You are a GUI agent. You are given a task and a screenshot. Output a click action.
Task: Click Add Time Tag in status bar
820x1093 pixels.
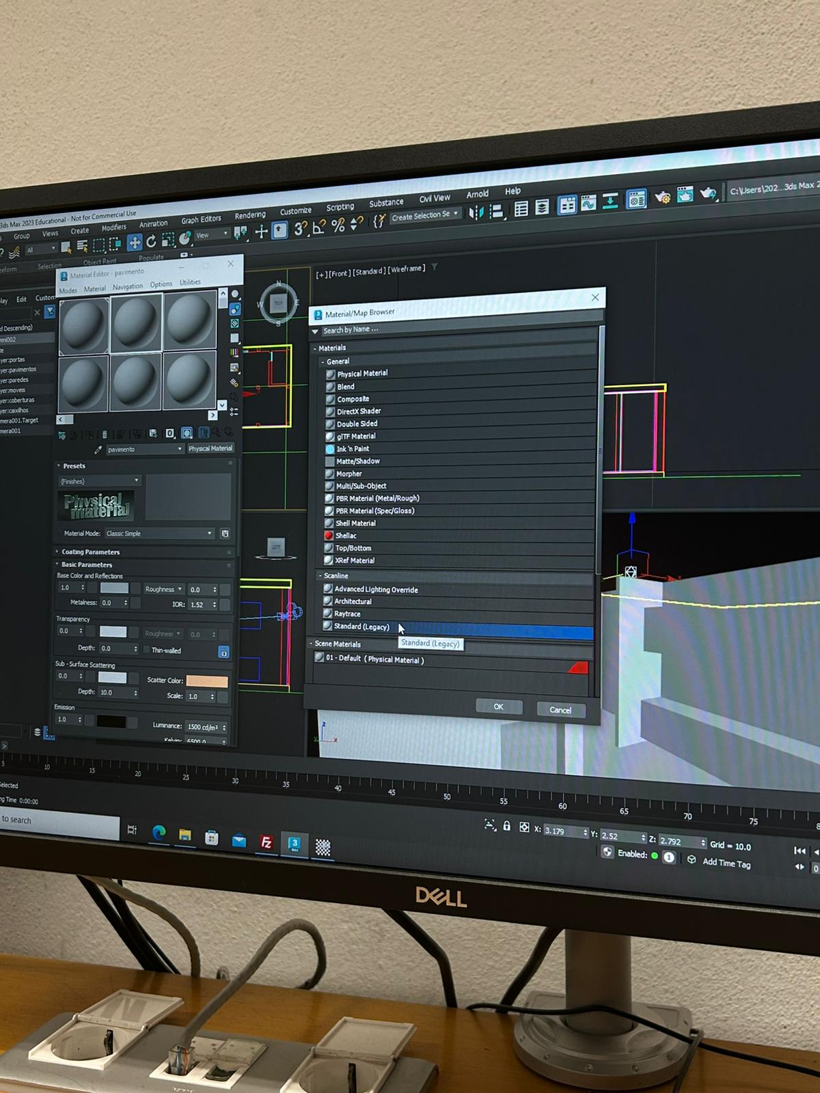tap(727, 863)
